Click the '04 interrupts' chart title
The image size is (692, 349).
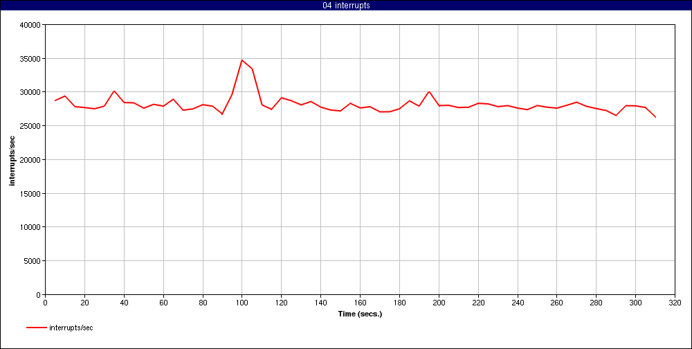tap(346, 6)
